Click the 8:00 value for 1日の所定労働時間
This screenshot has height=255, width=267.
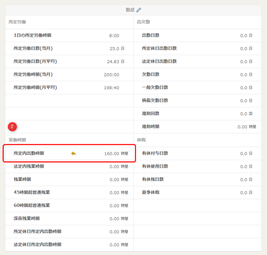pyautogui.click(x=114, y=36)
